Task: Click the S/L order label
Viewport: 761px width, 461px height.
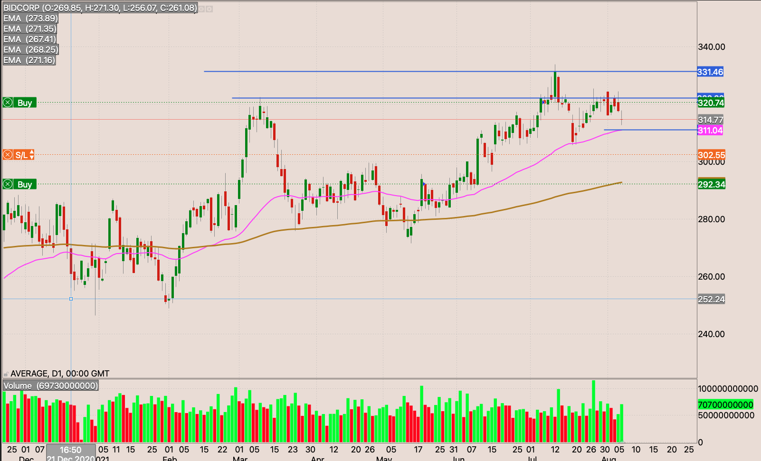Action: point(21,155)
